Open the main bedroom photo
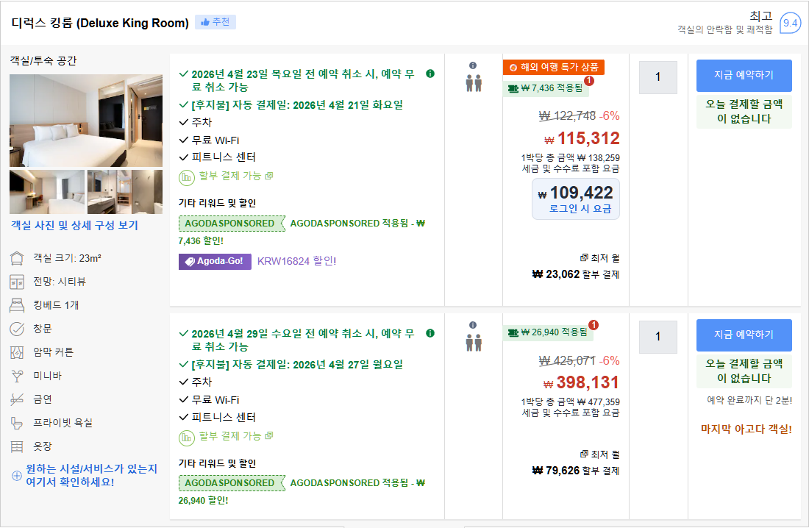Image resolution: width=809 pixels, height=528 pixels. pos(86,120)
